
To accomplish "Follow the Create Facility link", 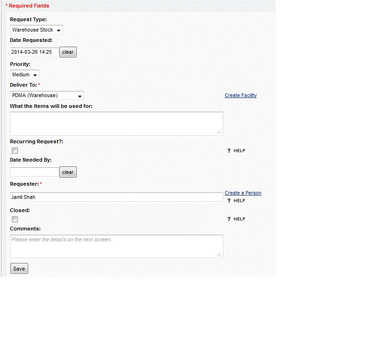I will (240, 95).
